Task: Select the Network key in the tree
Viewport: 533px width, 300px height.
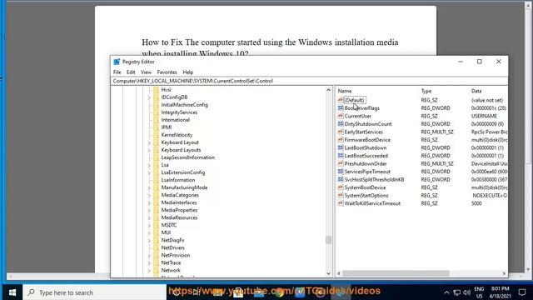Action: (171, 270)
